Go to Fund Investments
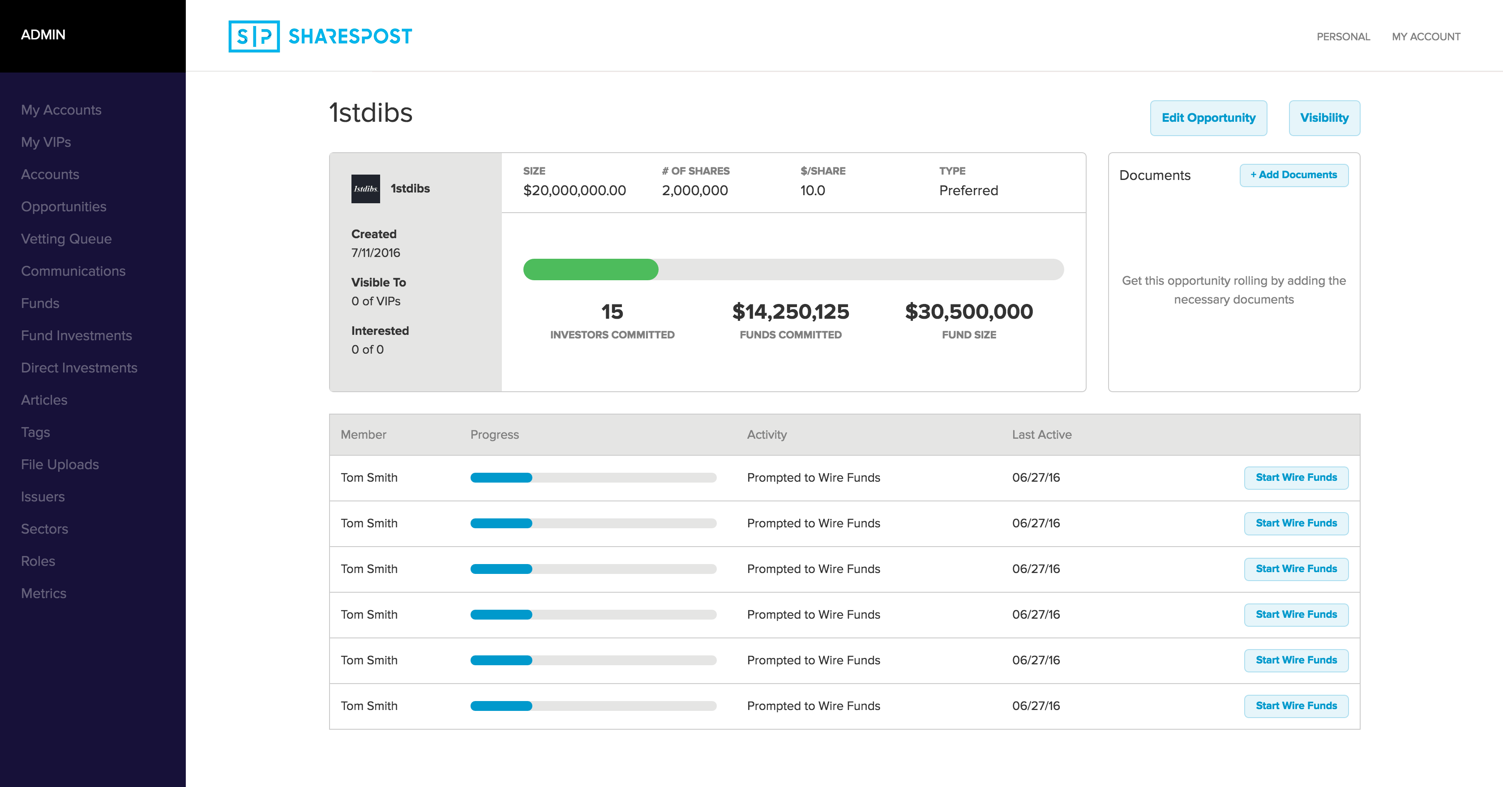 coord(77,335)
